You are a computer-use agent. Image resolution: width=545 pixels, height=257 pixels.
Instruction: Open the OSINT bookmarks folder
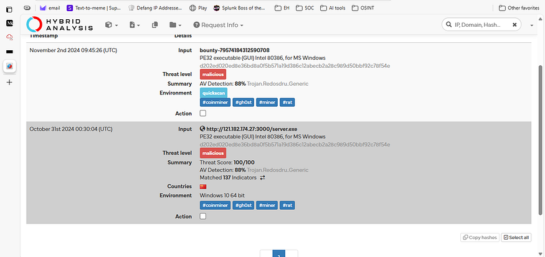pyautogui.click(x=363, y=7)
